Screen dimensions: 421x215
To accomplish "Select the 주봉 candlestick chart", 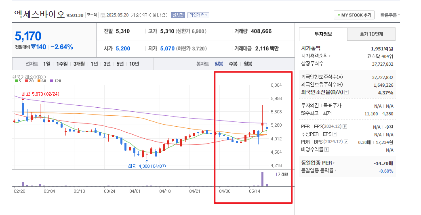I will coord(233,64).
